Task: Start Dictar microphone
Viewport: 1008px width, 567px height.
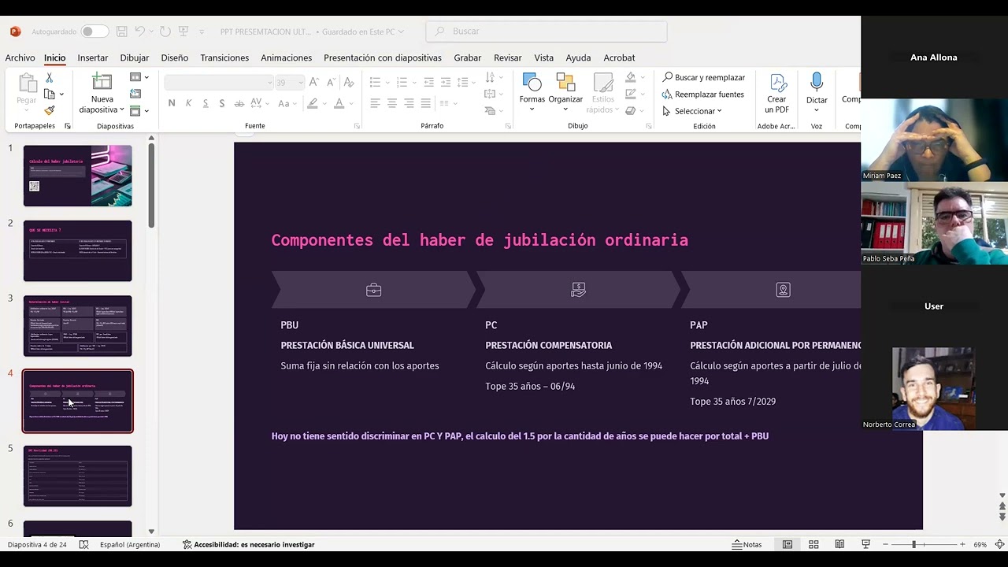Action: (817, 92)
